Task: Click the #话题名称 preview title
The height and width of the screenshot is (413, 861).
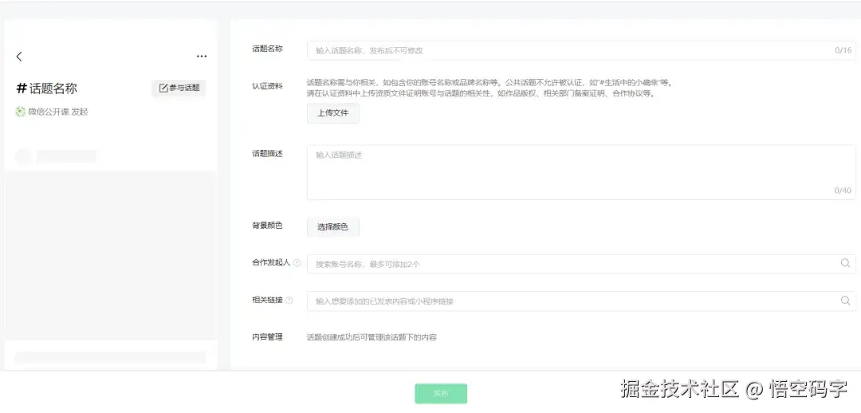Action: coord(47,88)
